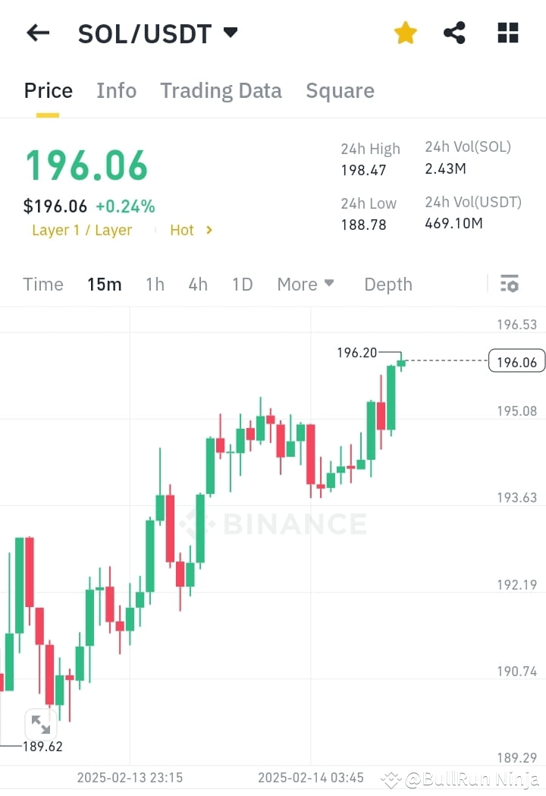View the order book via Depth

click(x=388, y=284)
